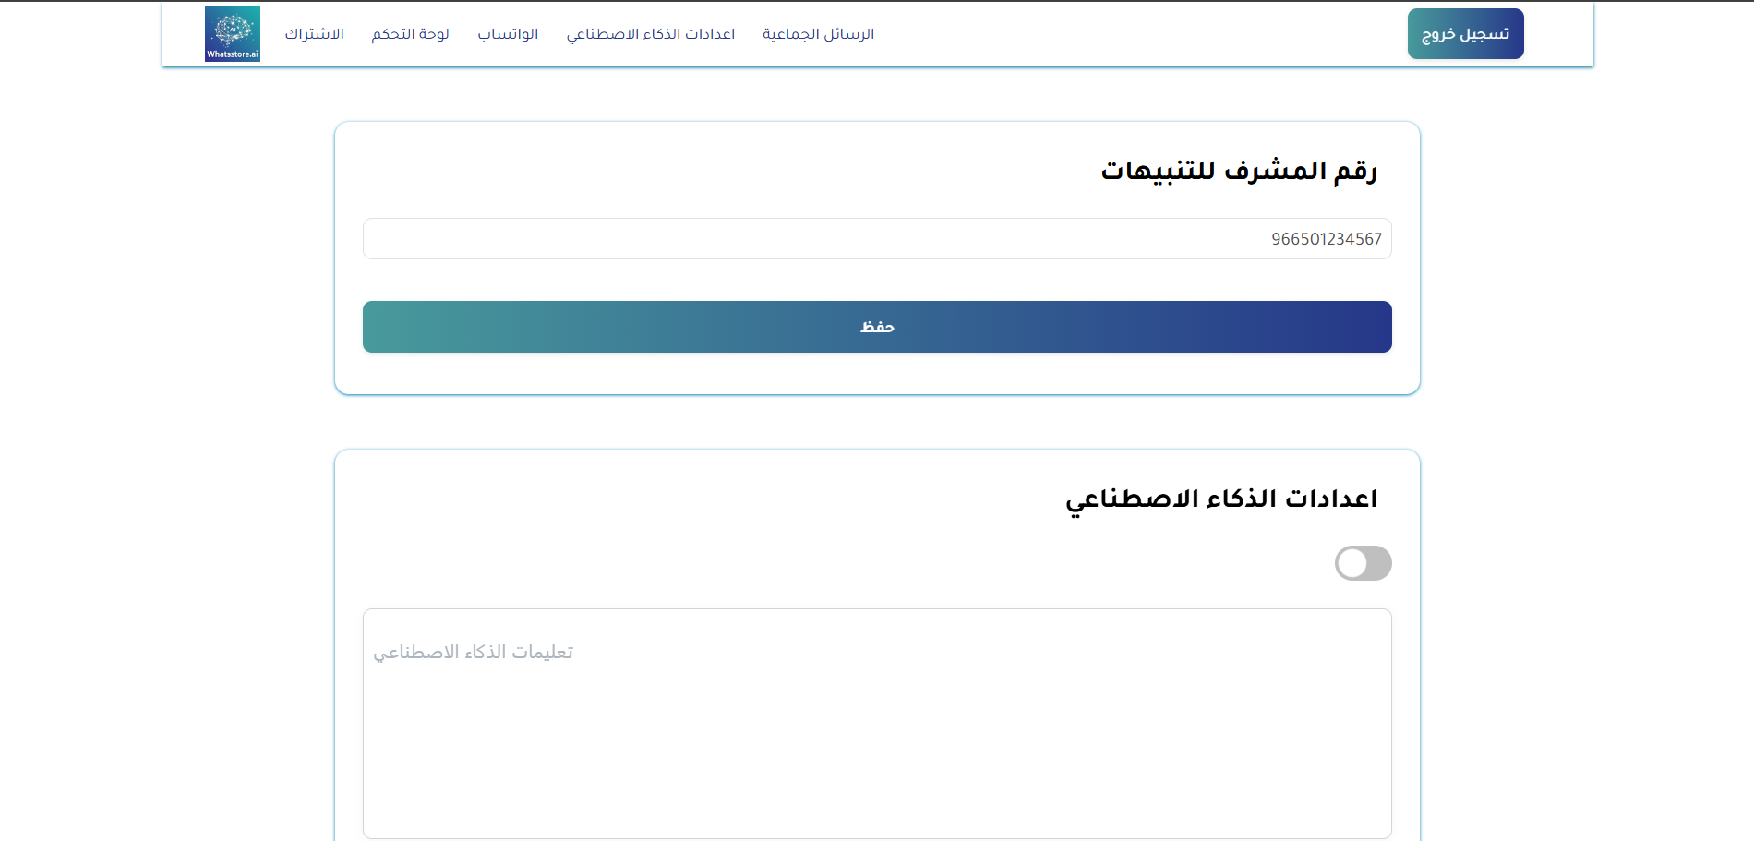Click the textarea placeholder text
The width and height of the screenshot is (1754, 841).
coord(473,653)
